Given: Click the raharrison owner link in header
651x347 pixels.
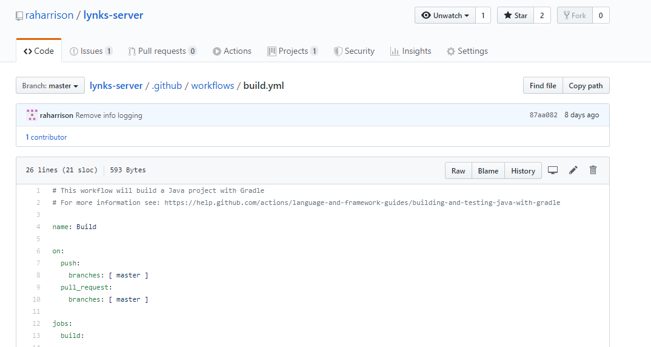Looking at the screenshot, I should coord(49,15).
